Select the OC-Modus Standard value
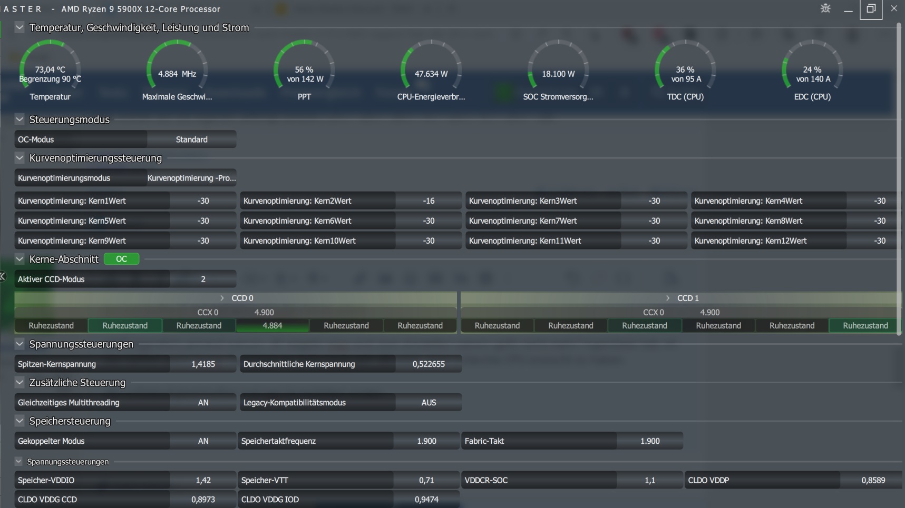The height and width of the screenshot is (508, 905). pos(191,140)
